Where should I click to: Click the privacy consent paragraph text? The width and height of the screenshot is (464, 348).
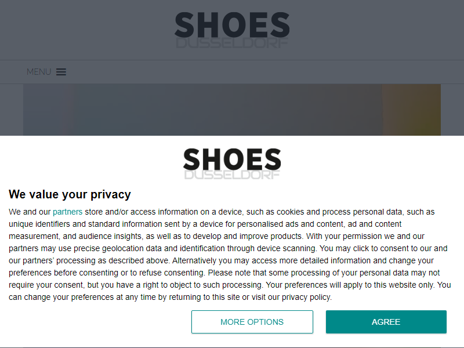[x=230, y=255]
